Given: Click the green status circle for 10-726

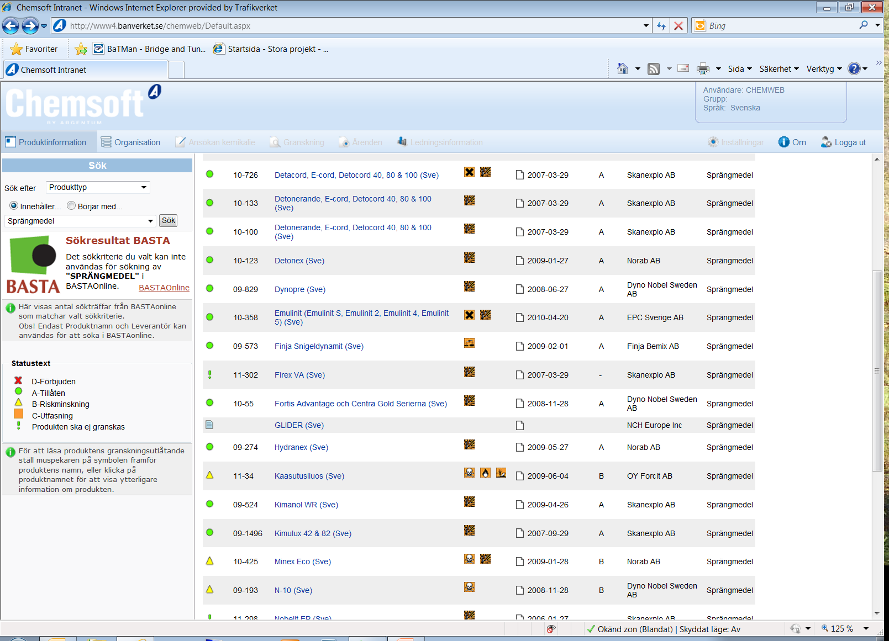Looking at the screenshot, I should [209, 174].
